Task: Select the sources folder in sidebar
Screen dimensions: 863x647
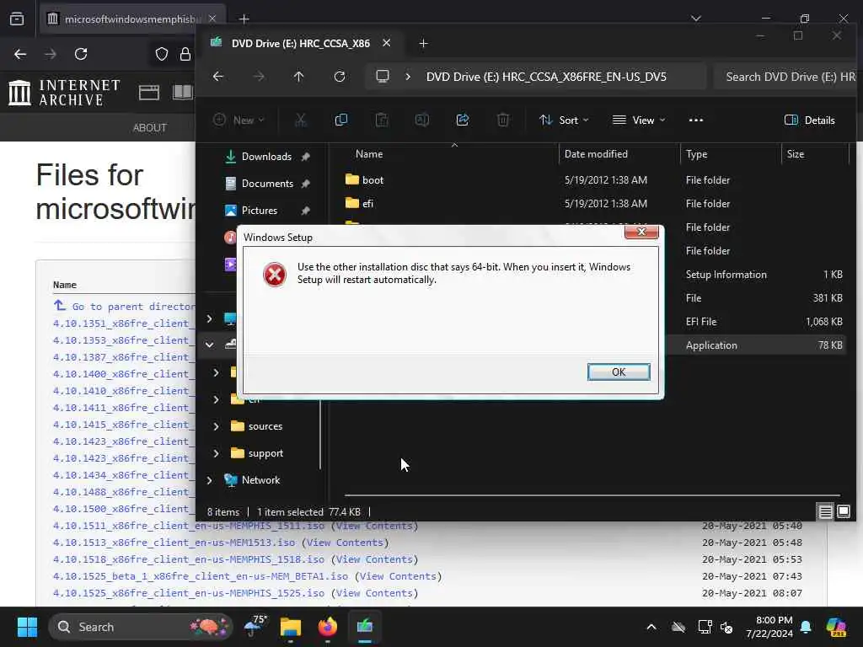Action: [265, 425]
